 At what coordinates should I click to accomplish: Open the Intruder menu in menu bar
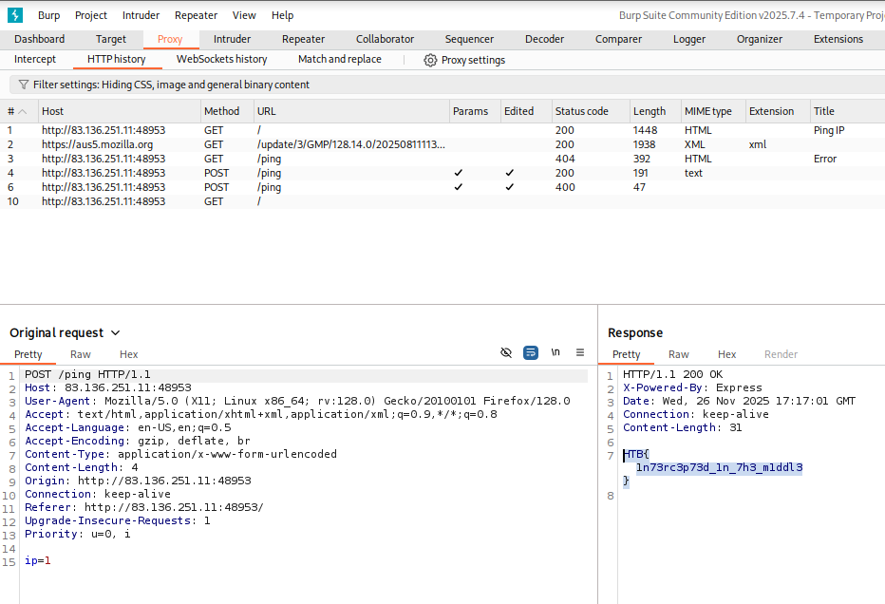point(141,15)
